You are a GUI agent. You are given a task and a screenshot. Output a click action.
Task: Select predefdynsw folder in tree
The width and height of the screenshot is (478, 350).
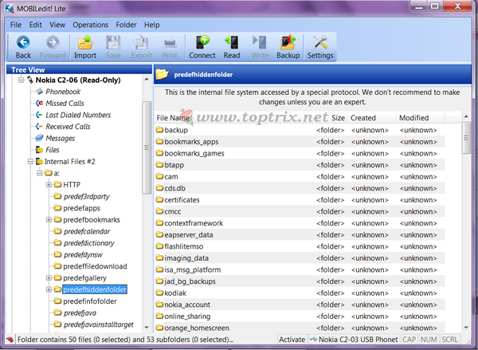click(83, 254)
